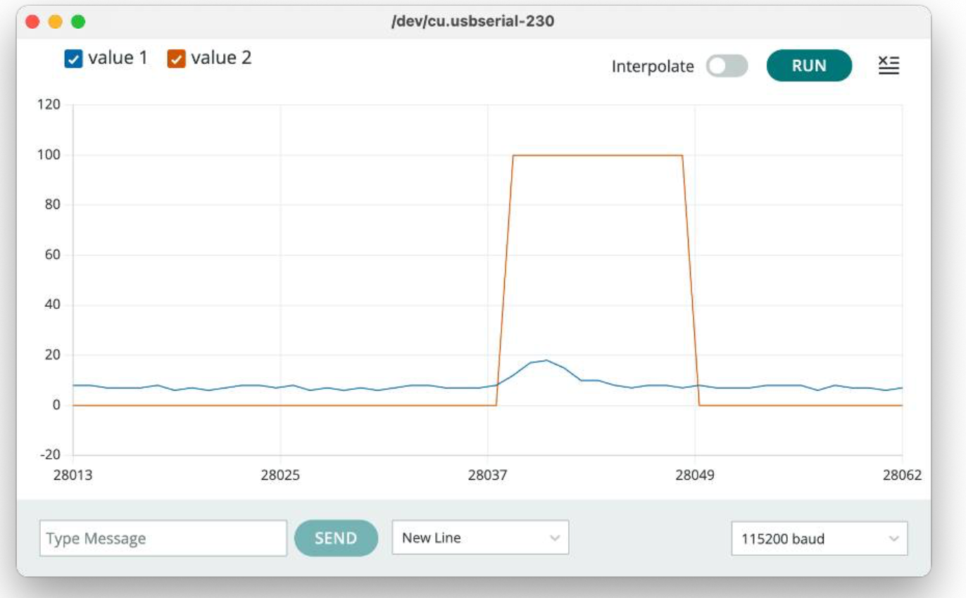Enable the Interpolate switch

tap(727, 66)
